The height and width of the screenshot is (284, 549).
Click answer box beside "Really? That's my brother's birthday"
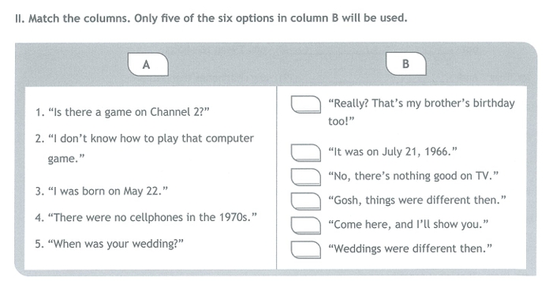(306, 104)
